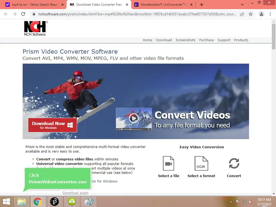Close the Yahoo Search Results tab
Screen dimensions: 276x207
(x=63, y=5)
